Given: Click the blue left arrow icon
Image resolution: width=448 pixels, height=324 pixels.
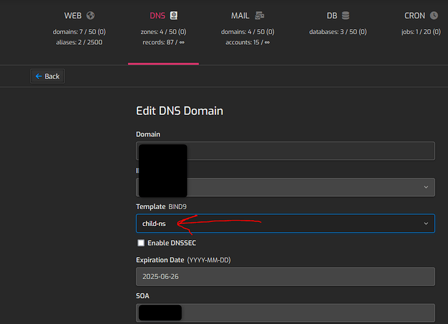Looking at the screenshot, I should pos(38,76).
